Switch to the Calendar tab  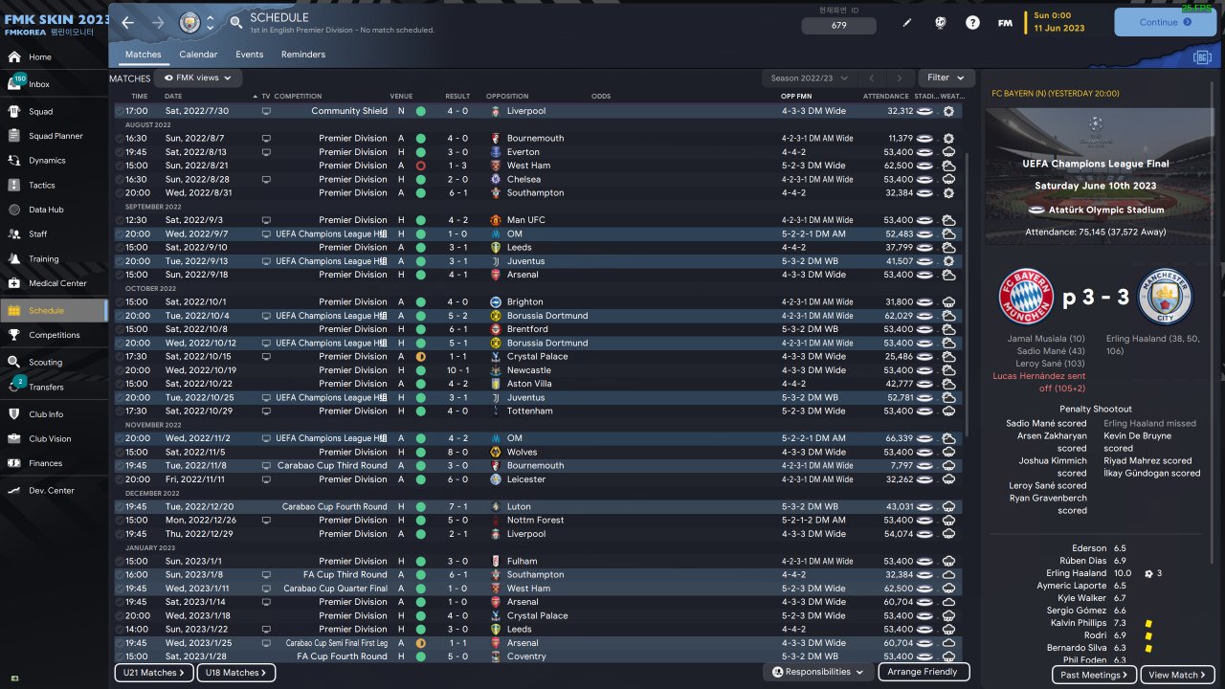coord(198,55)
